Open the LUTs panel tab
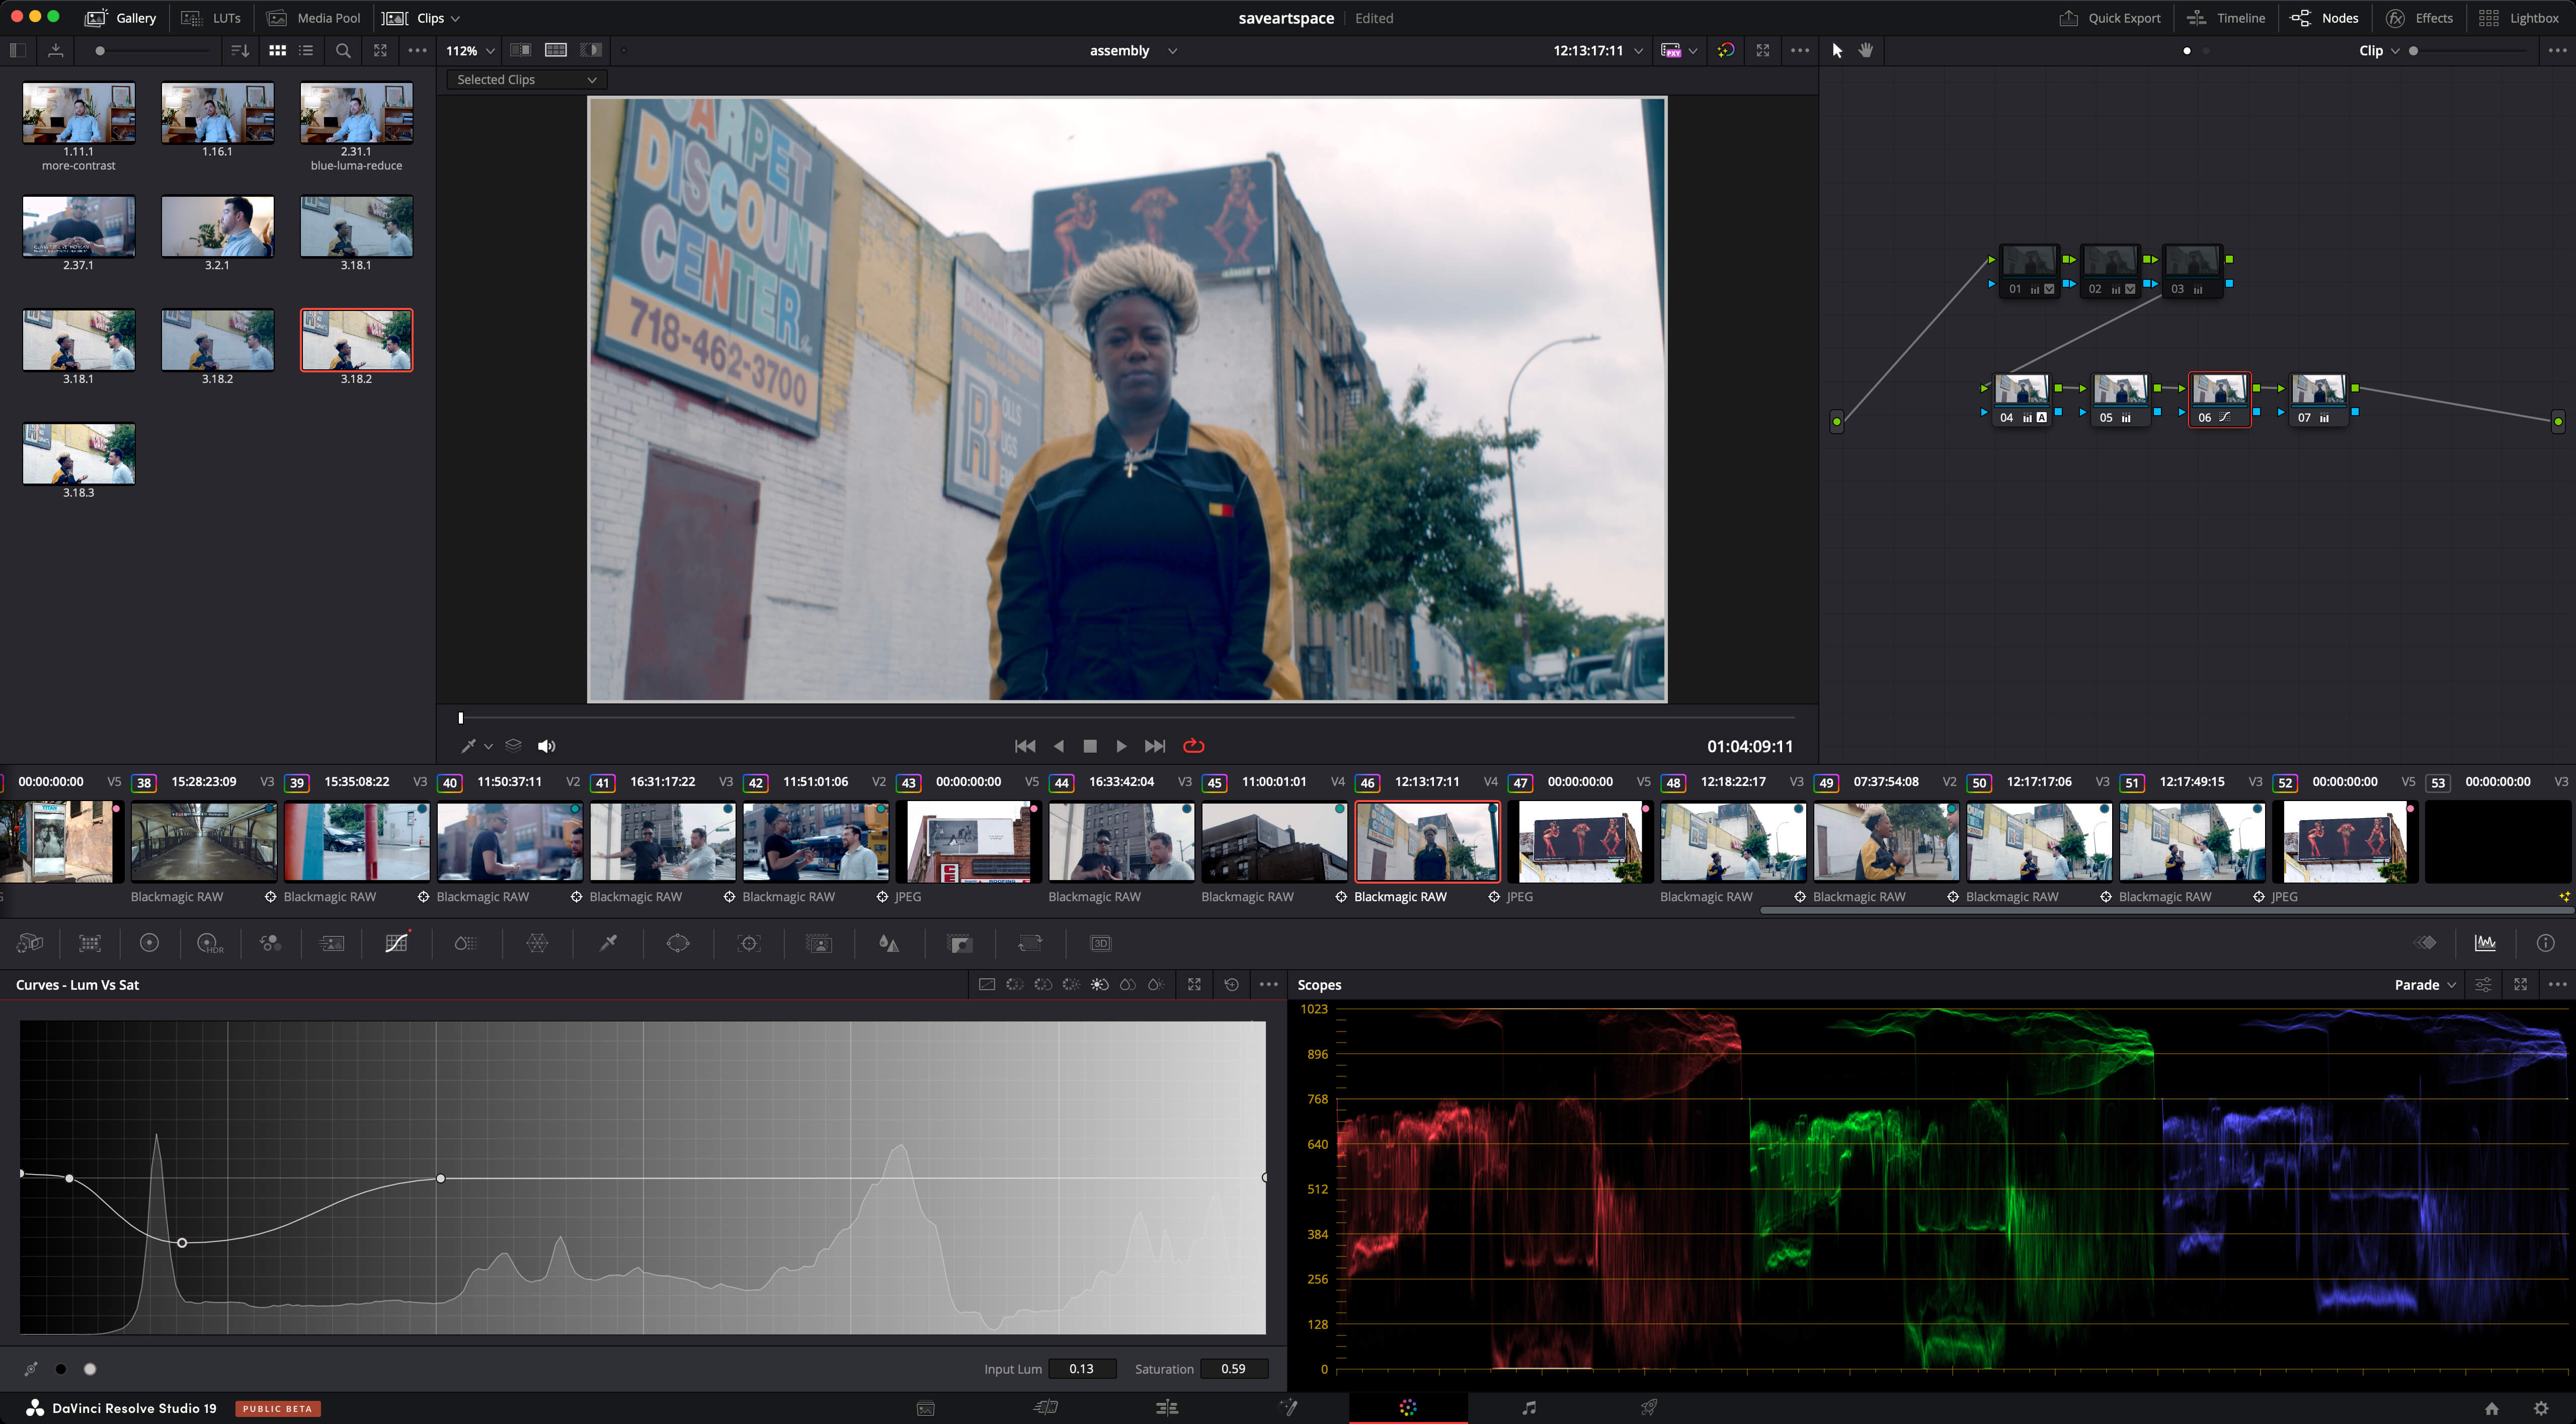Image resolution: width=2576 pixels, height=1424 pixels. pyautogui.click(x=211, y=18)
